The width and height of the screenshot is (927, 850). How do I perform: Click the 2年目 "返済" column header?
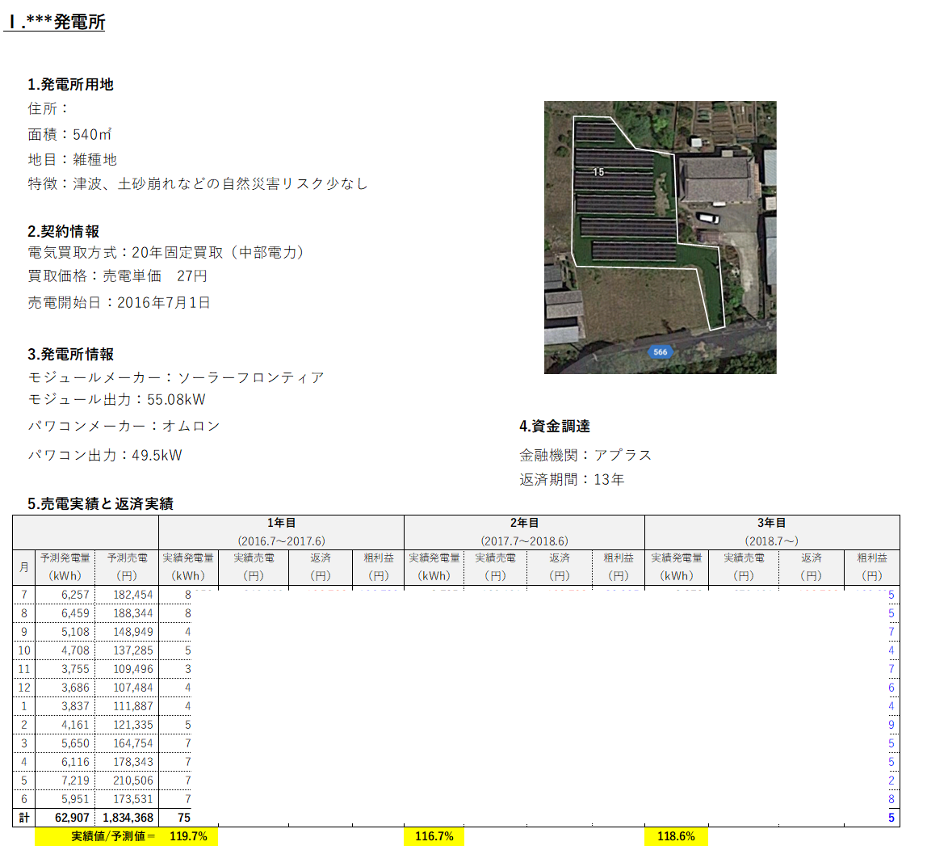click(560, 567)
